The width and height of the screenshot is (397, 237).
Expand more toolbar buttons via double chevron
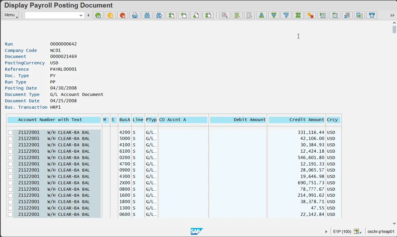[392, 15]
